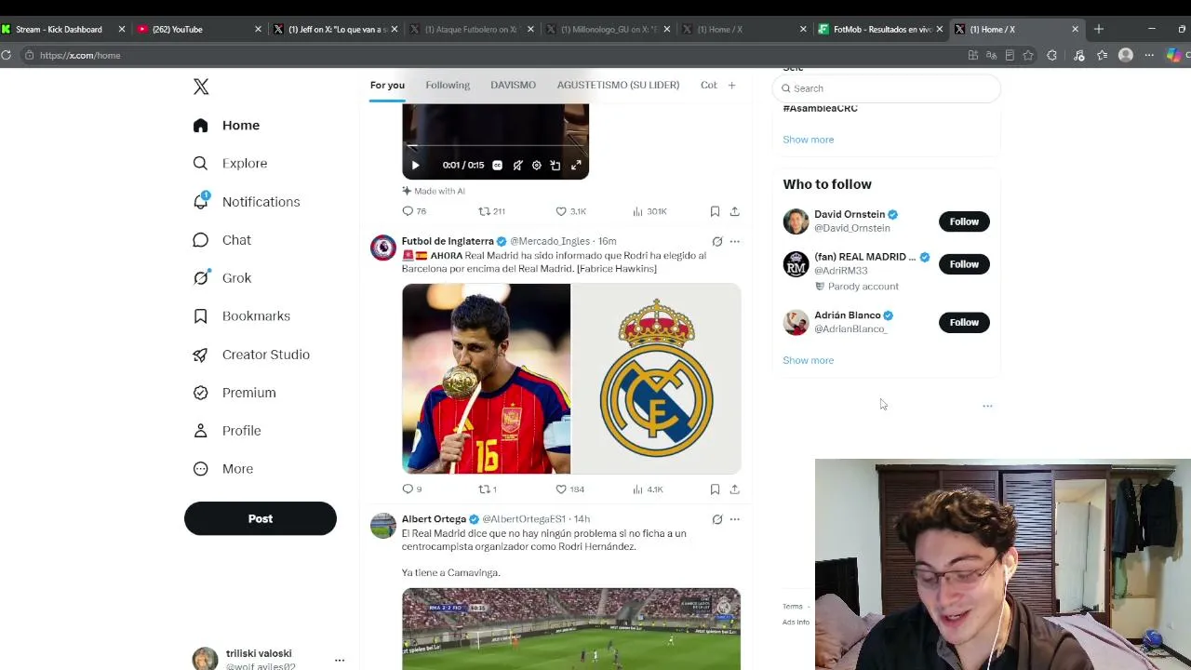Favorite this page with the star icon
The height and width of the screenshot is (670, 1191).
(x=1028, y=55)
